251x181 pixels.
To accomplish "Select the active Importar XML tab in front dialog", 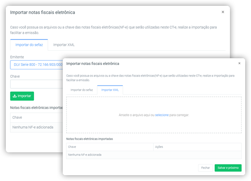I will (110, 90).
